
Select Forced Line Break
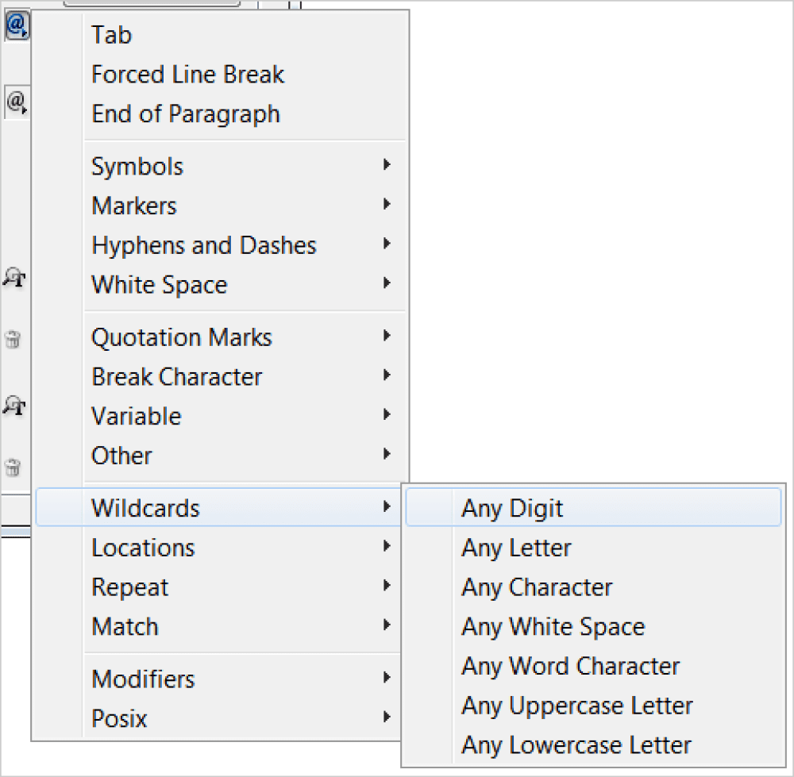[x=188, y=75]
